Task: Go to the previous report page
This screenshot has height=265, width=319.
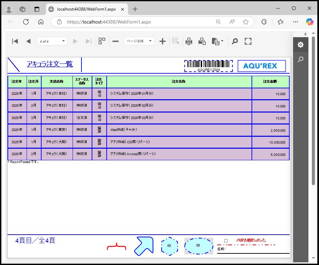Action: coord(28,41)
